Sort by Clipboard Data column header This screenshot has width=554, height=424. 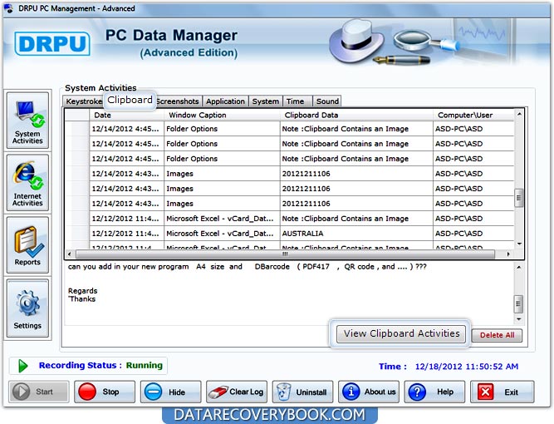(356, 115)
